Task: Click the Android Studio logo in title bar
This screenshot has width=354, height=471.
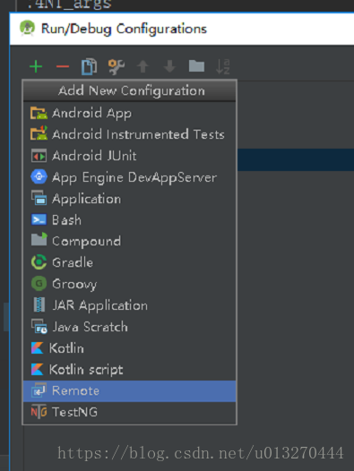Action: click(x=27, y=29)
